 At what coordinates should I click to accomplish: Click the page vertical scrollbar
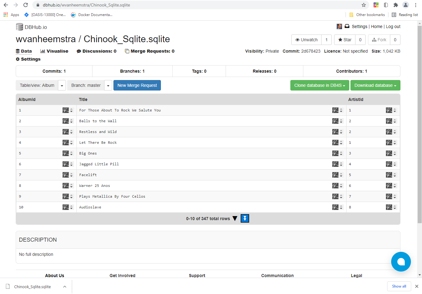tap(420, 125)
